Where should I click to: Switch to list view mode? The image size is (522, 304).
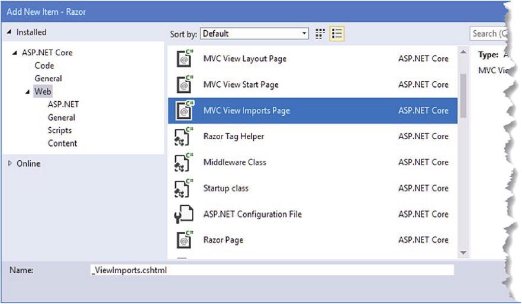click(x=337, y=34)
